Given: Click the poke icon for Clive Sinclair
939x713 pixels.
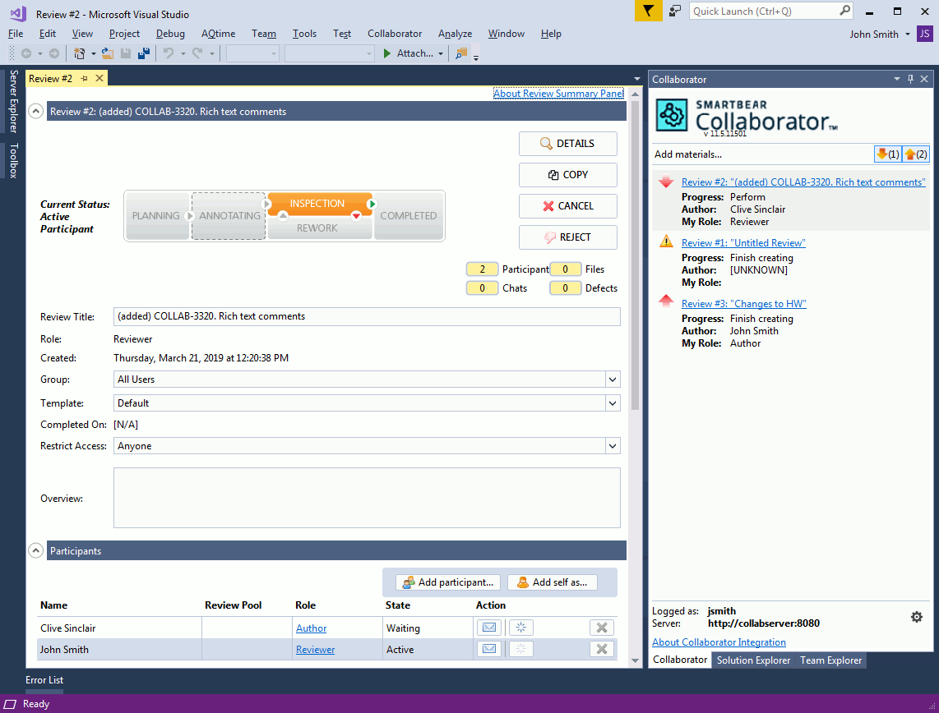Looking at the screenshot, I should (520, 628).
